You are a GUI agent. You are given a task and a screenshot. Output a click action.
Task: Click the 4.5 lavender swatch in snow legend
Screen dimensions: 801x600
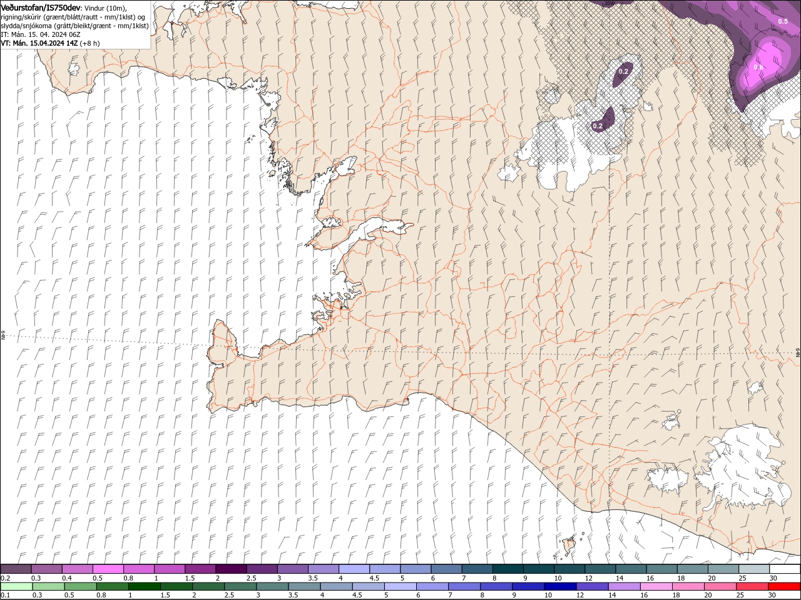tap(385, 569)
